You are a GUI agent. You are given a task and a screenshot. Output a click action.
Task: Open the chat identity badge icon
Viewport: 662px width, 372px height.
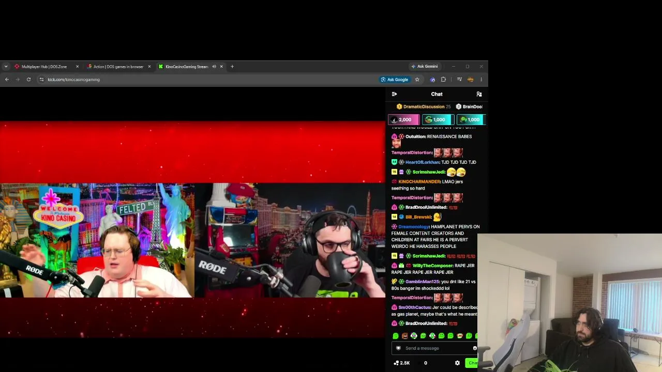pos(398,348)
